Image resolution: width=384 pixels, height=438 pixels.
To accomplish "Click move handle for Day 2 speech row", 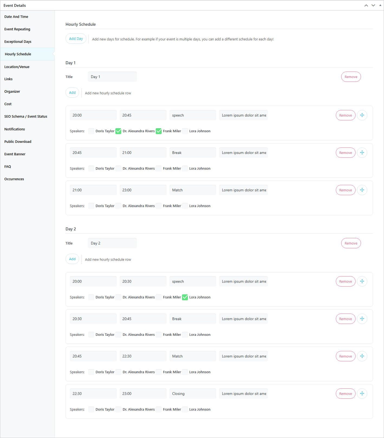I will (362, 281).
